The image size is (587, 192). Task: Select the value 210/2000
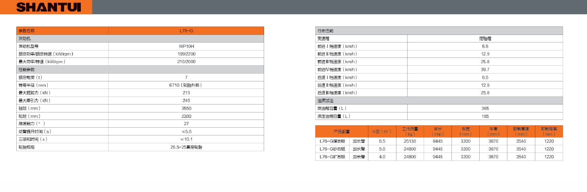pyautogui.click(x=186, y=62)
